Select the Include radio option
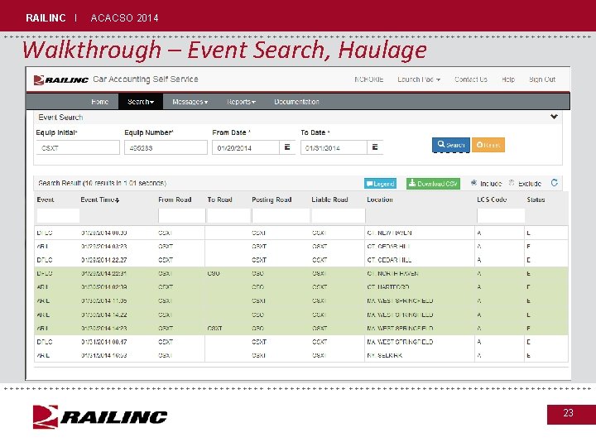The height and width of the screenshot is (447, 596). 473,183
